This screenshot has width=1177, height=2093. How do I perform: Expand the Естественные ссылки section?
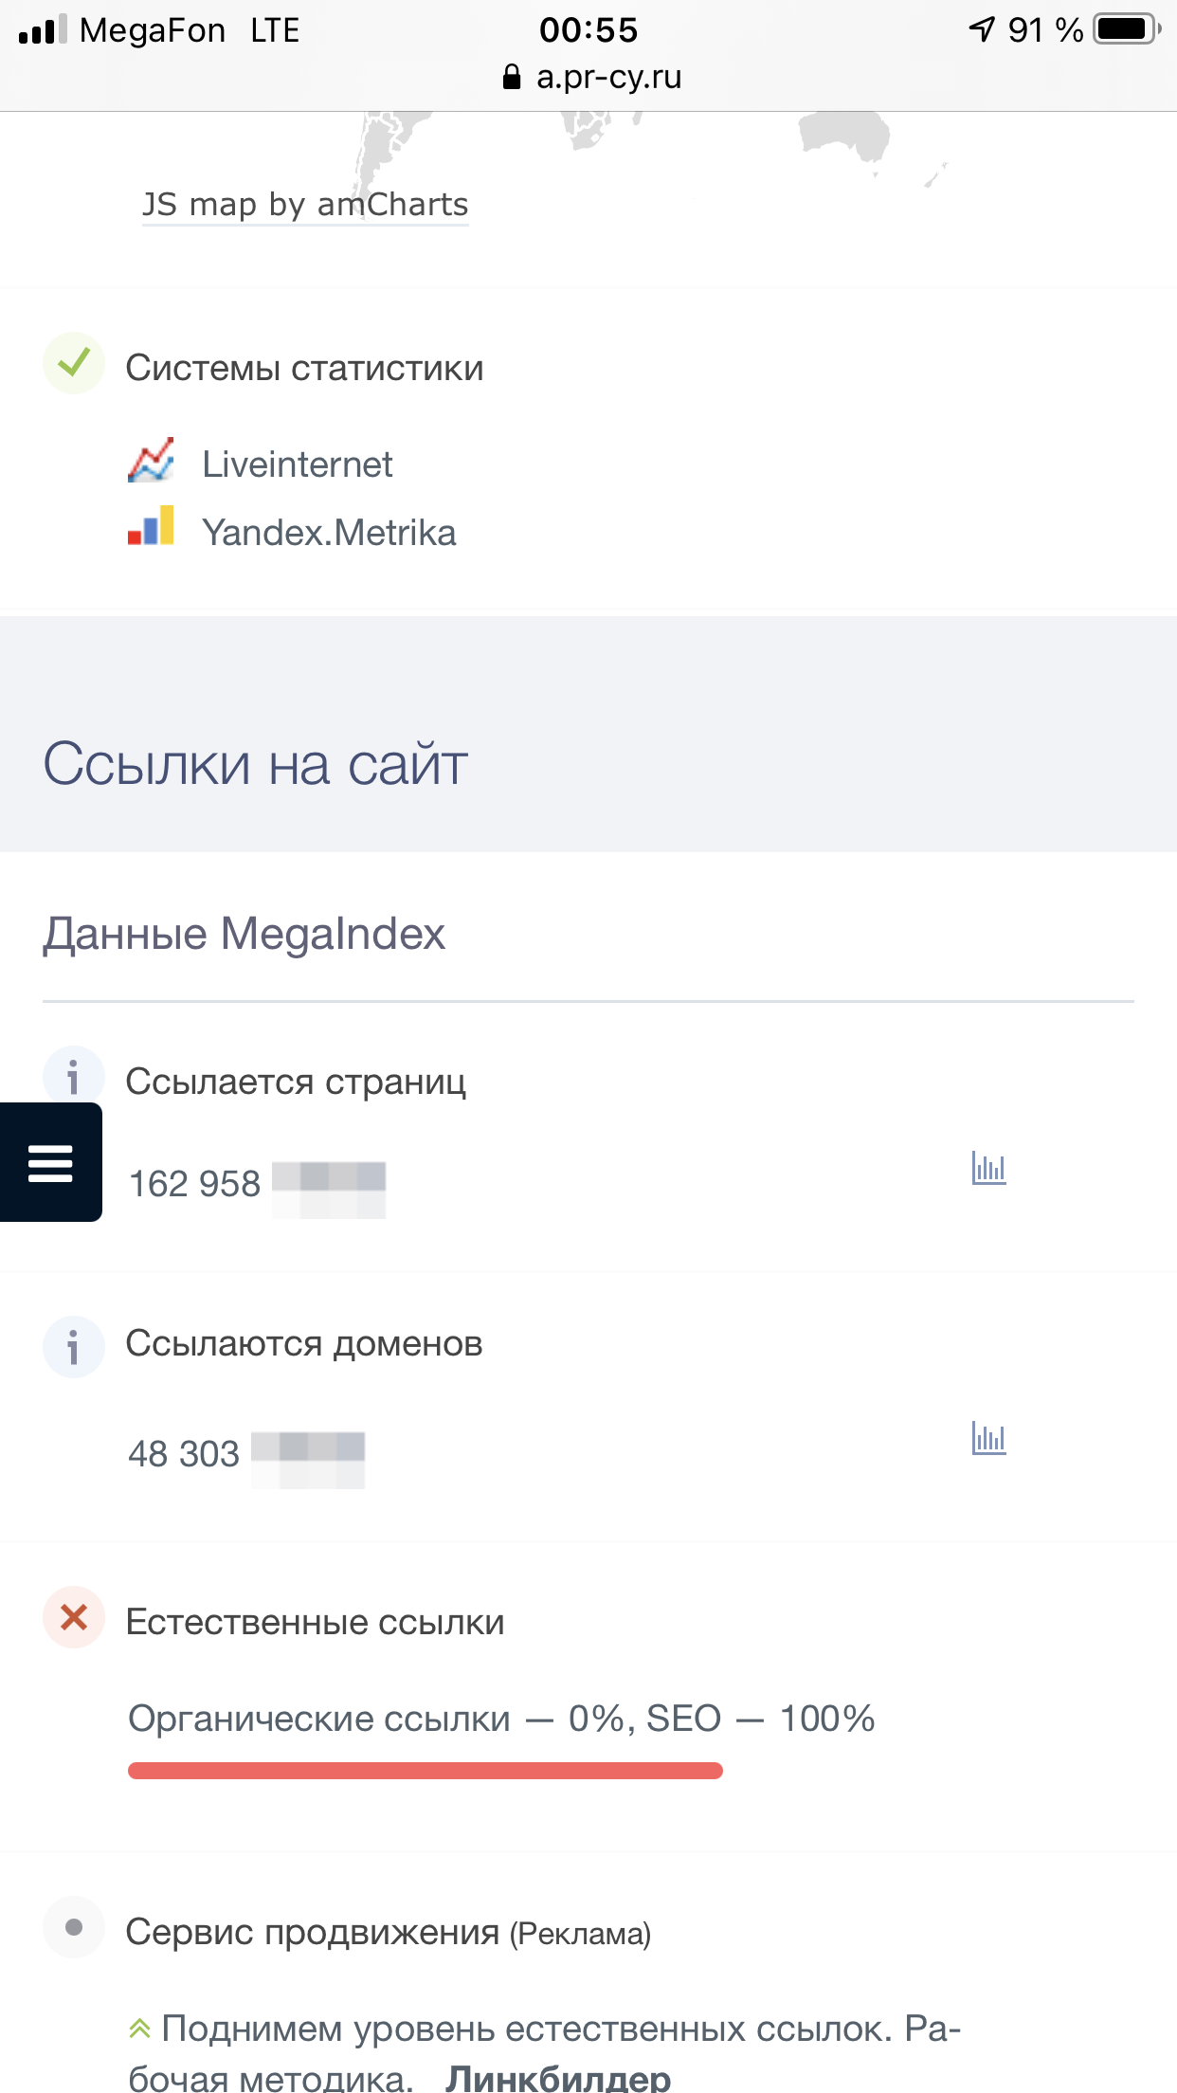coord(315,1622)
